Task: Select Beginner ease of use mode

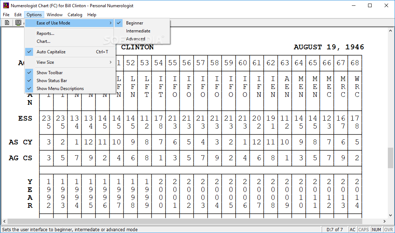Action: 142,23
